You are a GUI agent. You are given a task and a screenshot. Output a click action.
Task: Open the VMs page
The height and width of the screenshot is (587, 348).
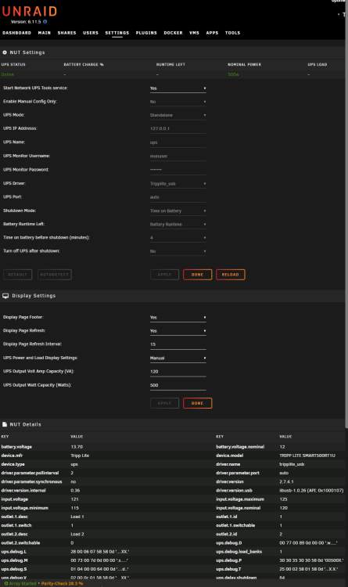194,33
